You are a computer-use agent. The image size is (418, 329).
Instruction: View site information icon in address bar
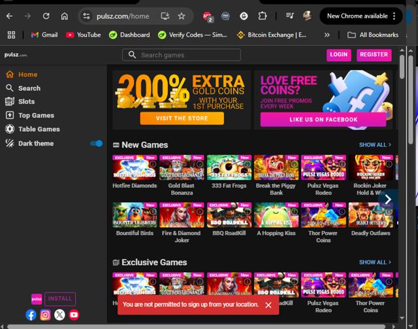86,16
